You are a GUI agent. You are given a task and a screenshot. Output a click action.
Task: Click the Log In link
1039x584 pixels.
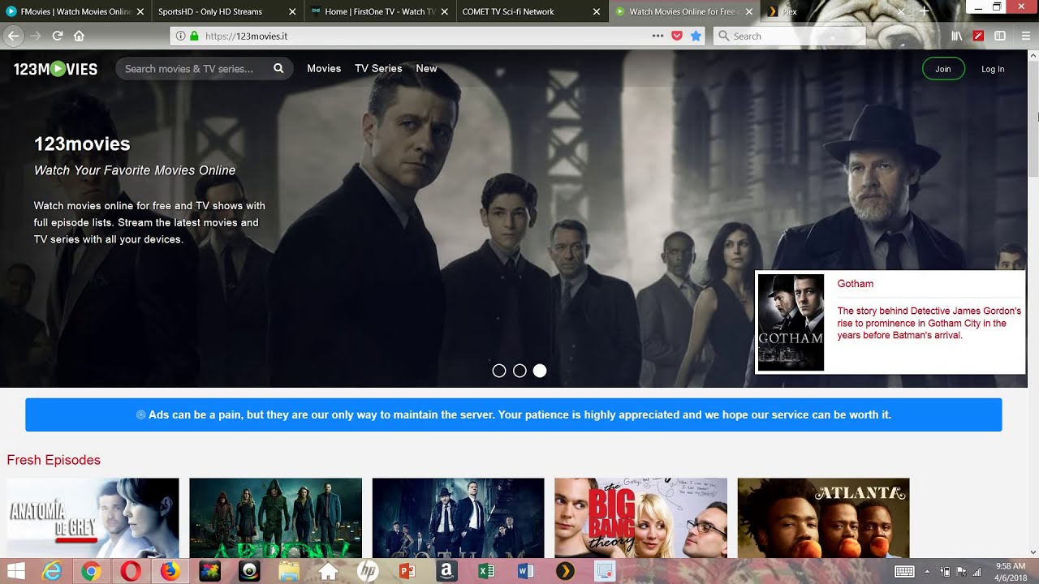tap(993, 69)
